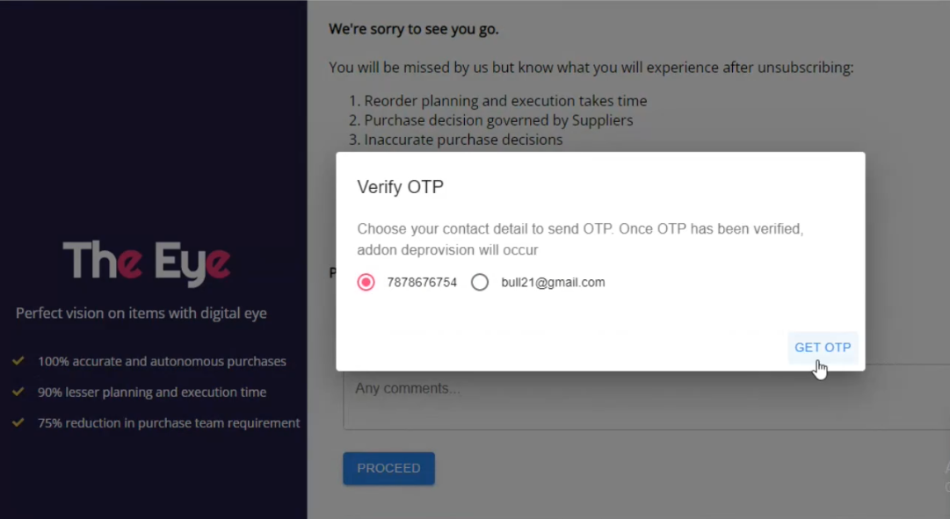Click "Inaccurate purchase decisions" list item
This screenshot has width=950, height=519.
click(x=463, y=140)
